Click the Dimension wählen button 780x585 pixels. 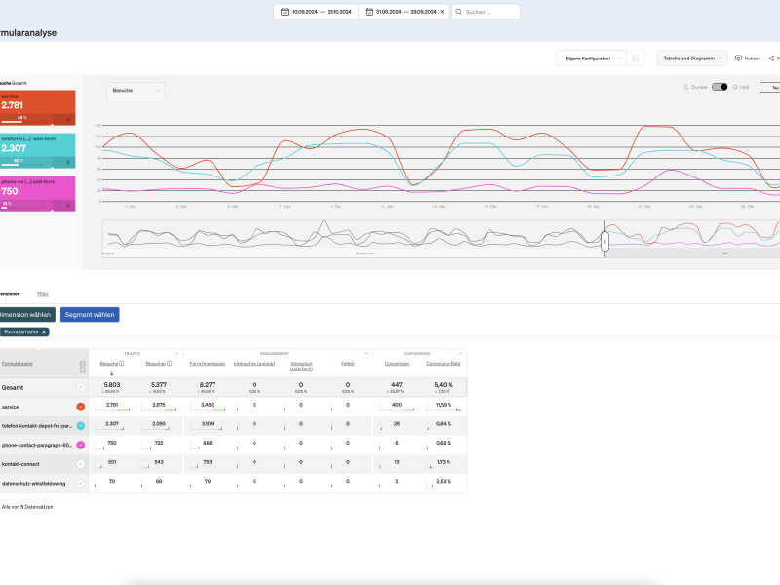(x=24, y=314)
